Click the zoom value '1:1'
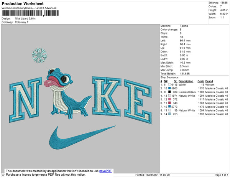Image resolution: width=230 pixels, height=178 pixels. coord(222,18)
